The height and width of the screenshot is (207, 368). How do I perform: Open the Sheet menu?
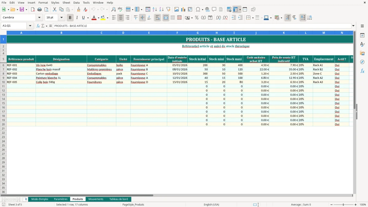(66, 2)
